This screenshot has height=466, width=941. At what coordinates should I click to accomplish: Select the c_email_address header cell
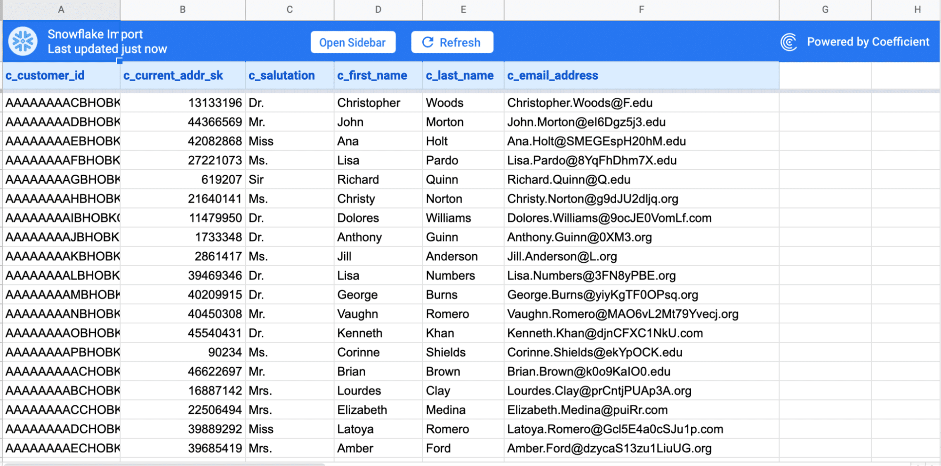(x=641, y=75)
